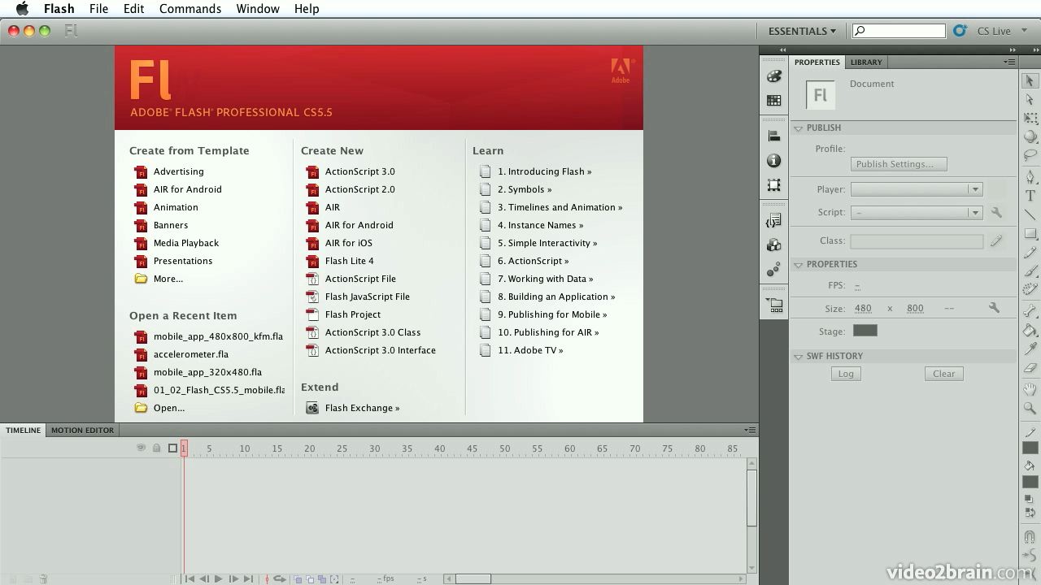Open the File menu
The image size is (1041, 585).
(98, 9)
